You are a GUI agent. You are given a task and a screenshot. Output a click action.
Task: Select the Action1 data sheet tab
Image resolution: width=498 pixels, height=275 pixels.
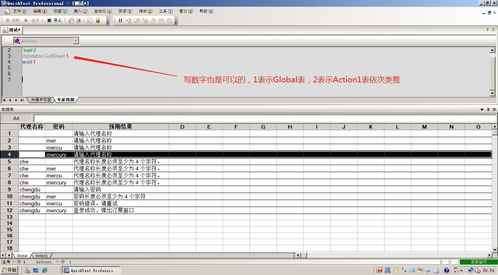(41, 256)
